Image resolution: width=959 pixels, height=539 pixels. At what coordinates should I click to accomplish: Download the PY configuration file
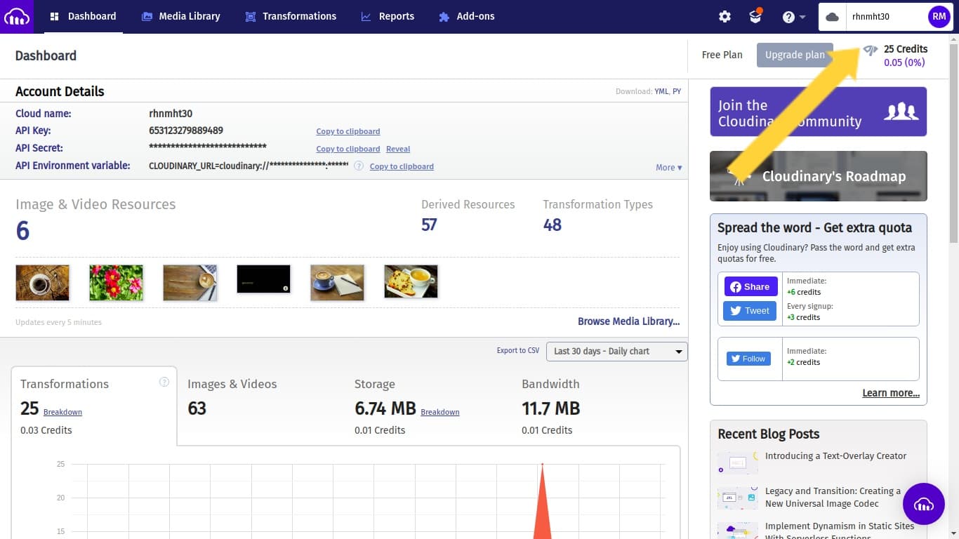(677, 91)
